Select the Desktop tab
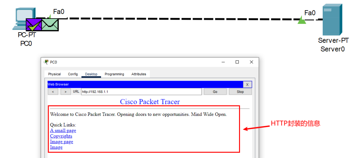This screenshot has width=360, height=158. coord(91,74)
